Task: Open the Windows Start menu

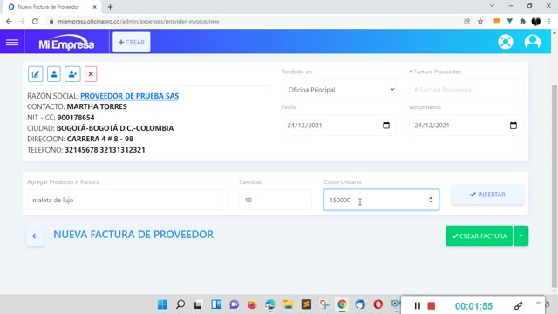Action: pyautogui.click(x=162, y=304)
